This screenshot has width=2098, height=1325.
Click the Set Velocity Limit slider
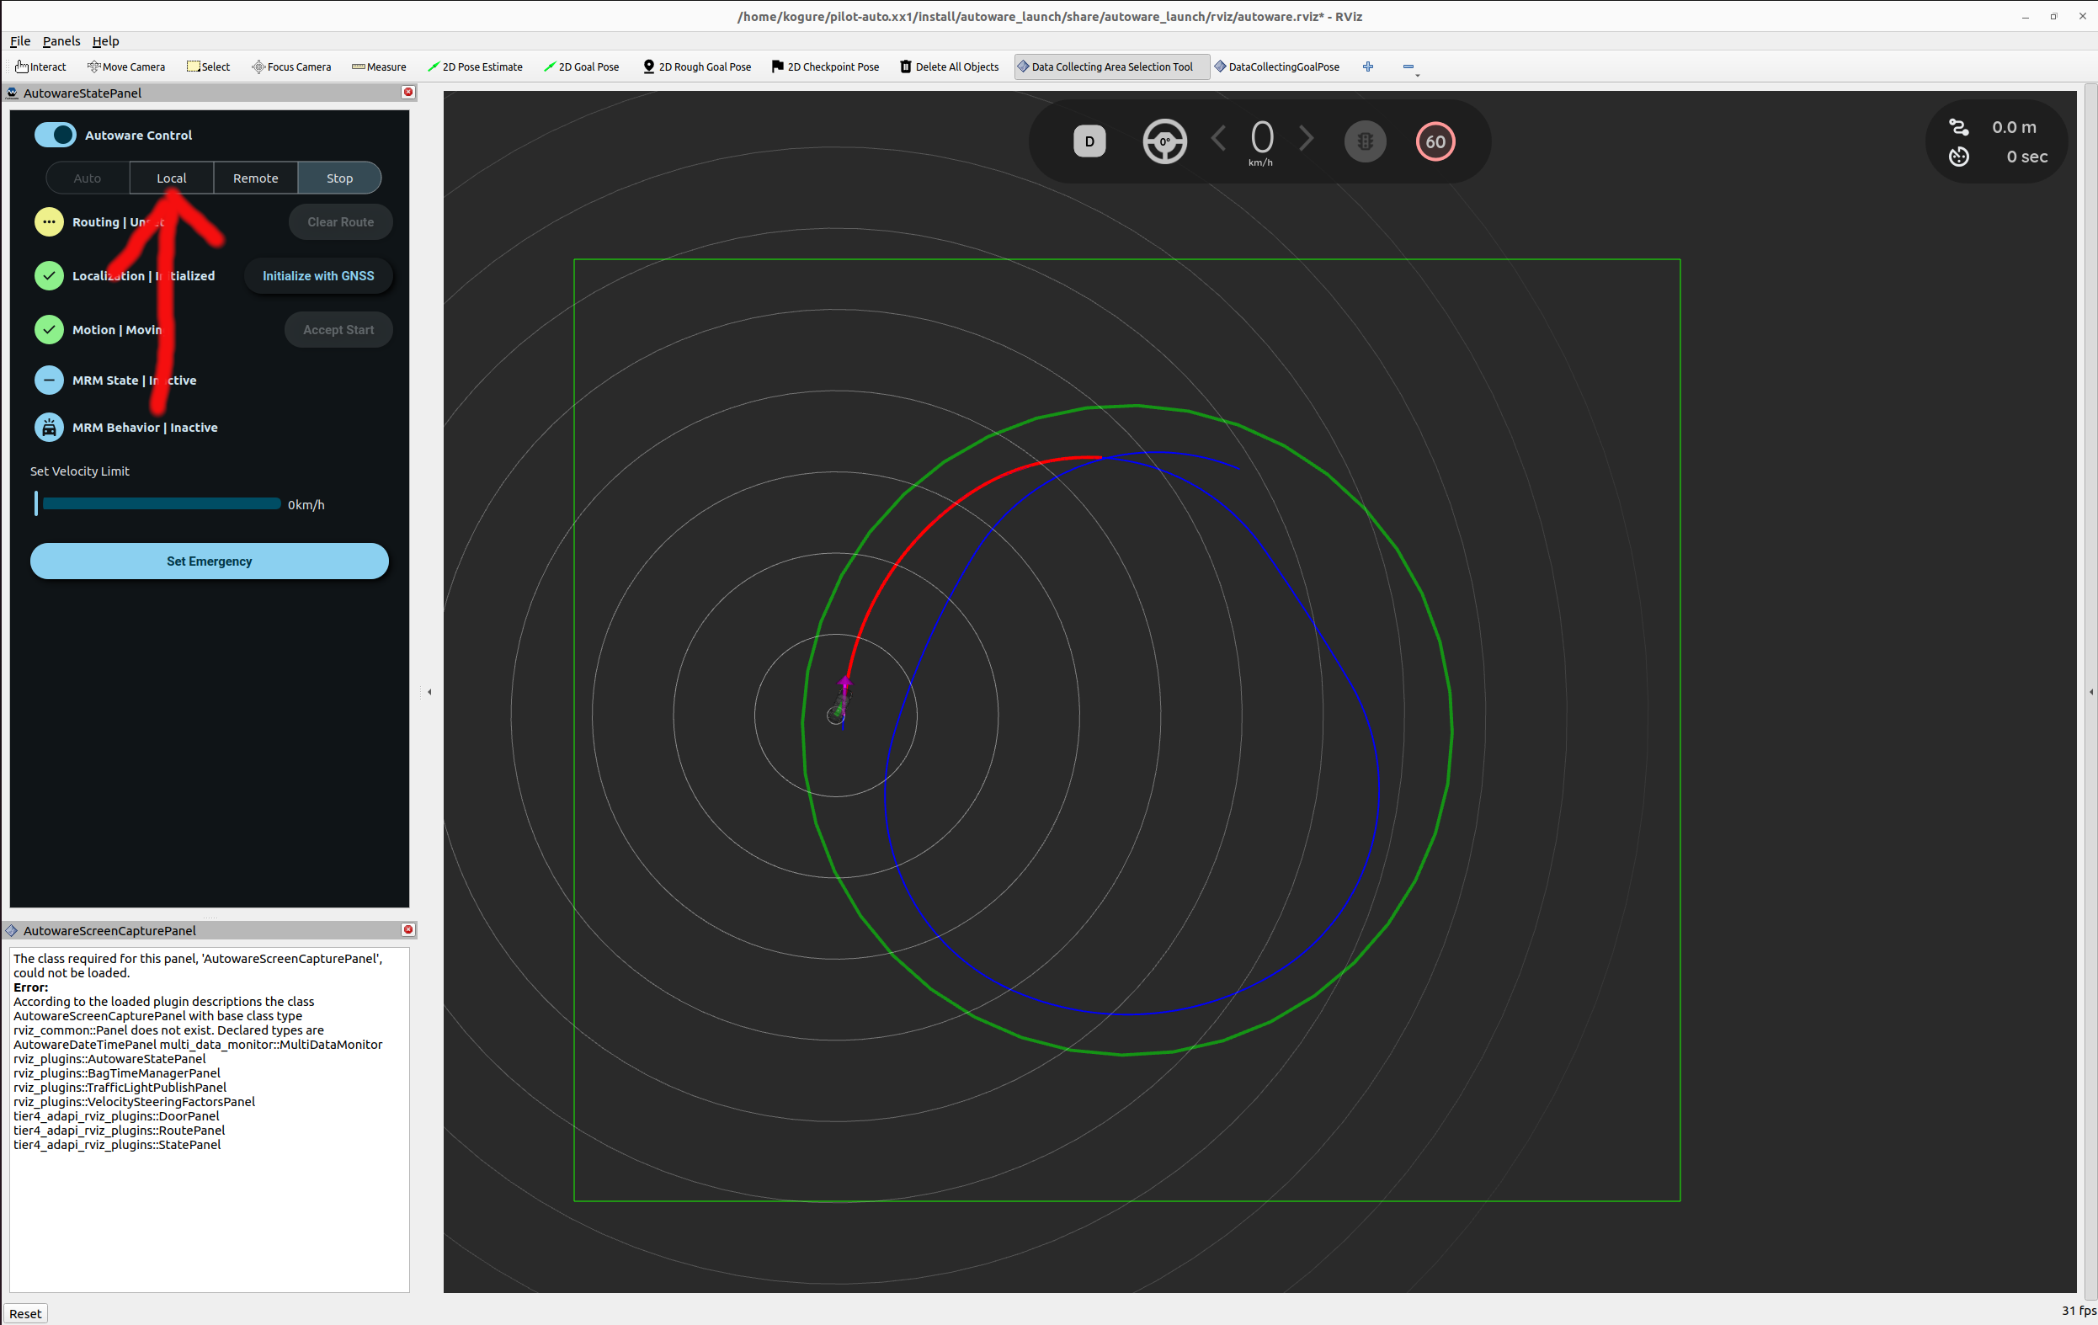(161, 503)
